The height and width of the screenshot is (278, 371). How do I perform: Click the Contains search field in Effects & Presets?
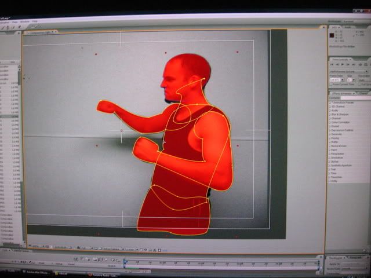click(x=356, y=98)
